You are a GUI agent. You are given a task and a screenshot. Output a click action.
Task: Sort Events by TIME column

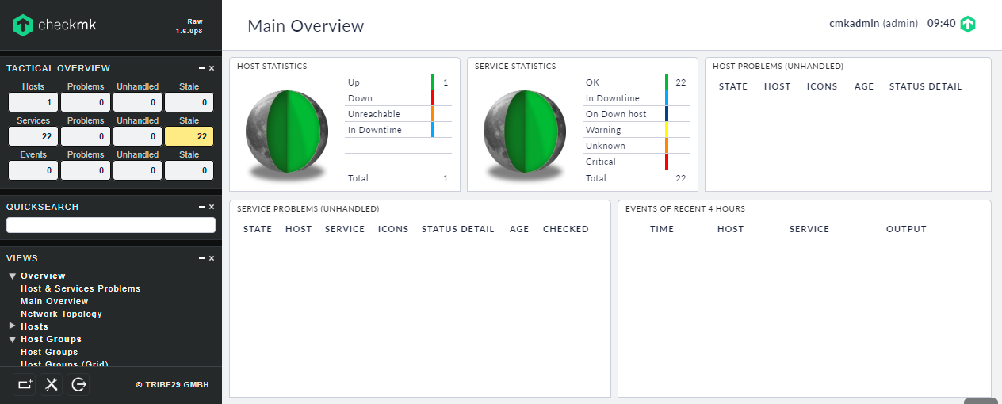tap(662, 229)
